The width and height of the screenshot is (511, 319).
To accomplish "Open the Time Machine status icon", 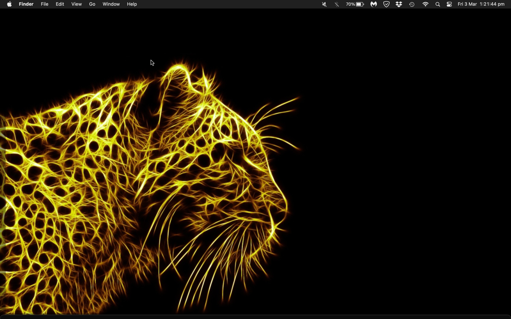I will coord(412,4).
